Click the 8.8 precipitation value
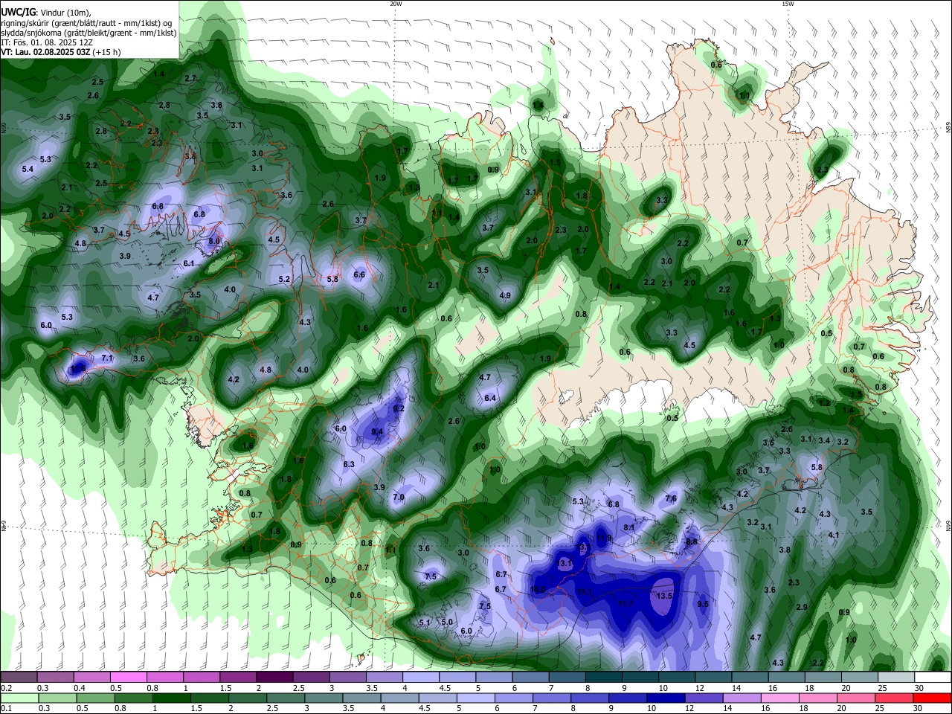 point(691,542)
